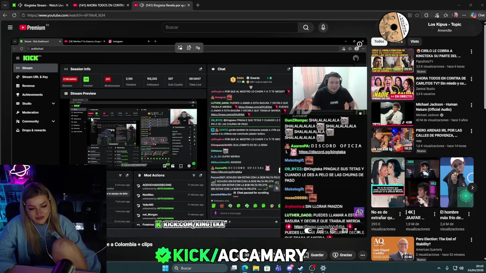This screenshot has width=486, height=273.
Task: Open a new browser tab
Action: coord(198,5)
